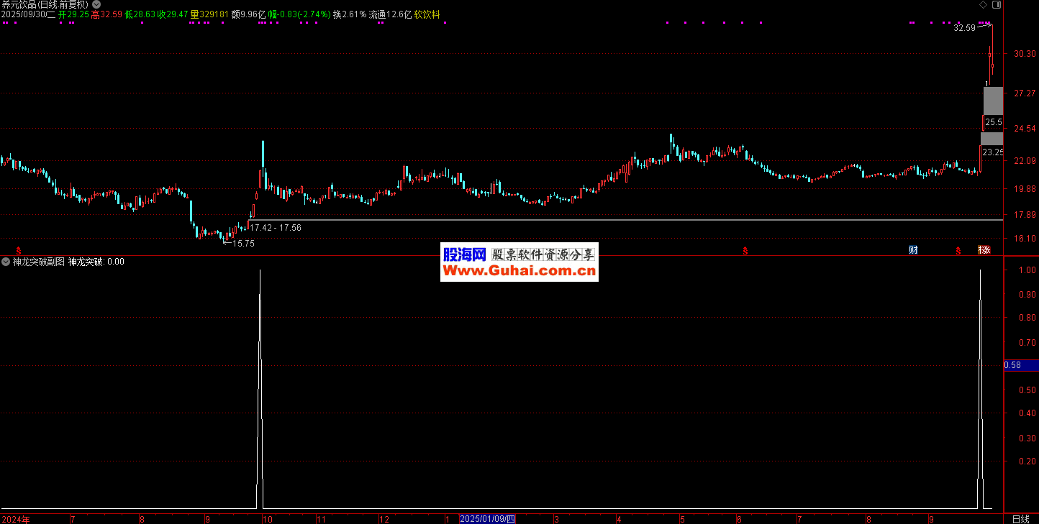Click the red $ marker at far left
Screen dimensions: 1039x524
point(19,251)
